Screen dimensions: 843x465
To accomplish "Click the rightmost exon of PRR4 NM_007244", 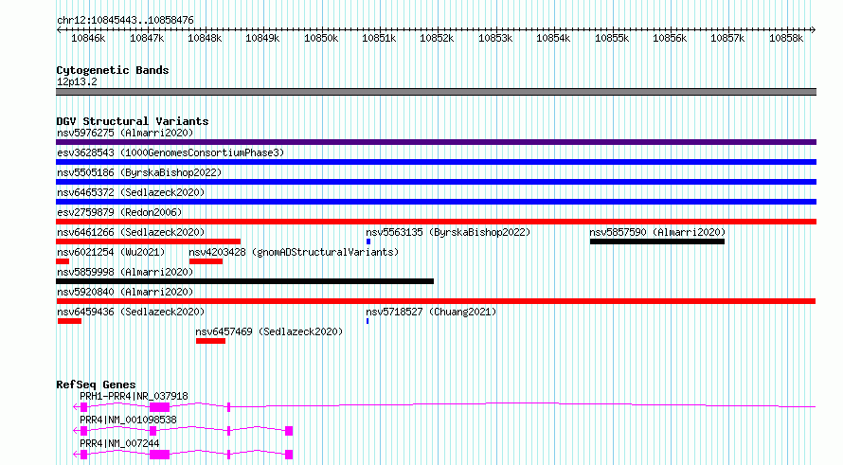I will click(289, 455).
